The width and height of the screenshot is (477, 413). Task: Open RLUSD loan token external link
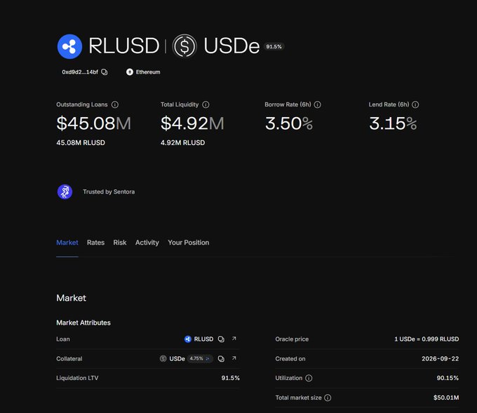pyautogui.click(x=234, y=339)
